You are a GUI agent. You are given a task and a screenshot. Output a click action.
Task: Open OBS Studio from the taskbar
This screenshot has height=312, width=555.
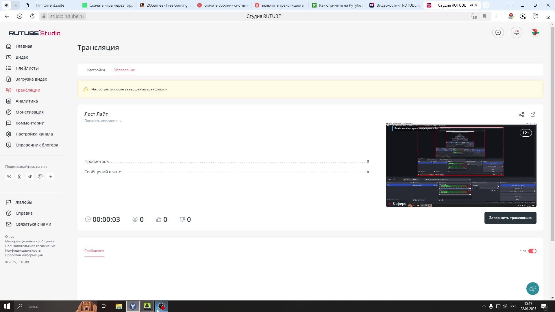pos(161,306)
